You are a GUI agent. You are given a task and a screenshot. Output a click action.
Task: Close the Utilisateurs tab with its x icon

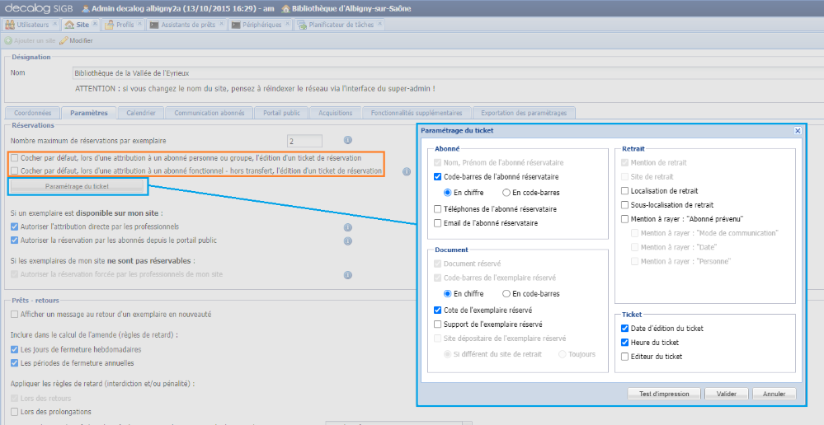click(54, 25)
